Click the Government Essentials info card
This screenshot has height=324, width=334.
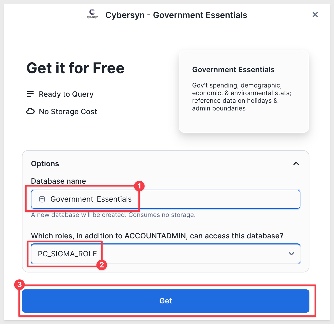(244, 92)
